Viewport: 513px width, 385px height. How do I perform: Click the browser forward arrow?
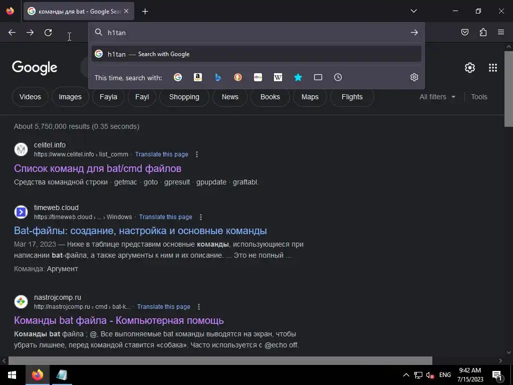coord(30,33)
